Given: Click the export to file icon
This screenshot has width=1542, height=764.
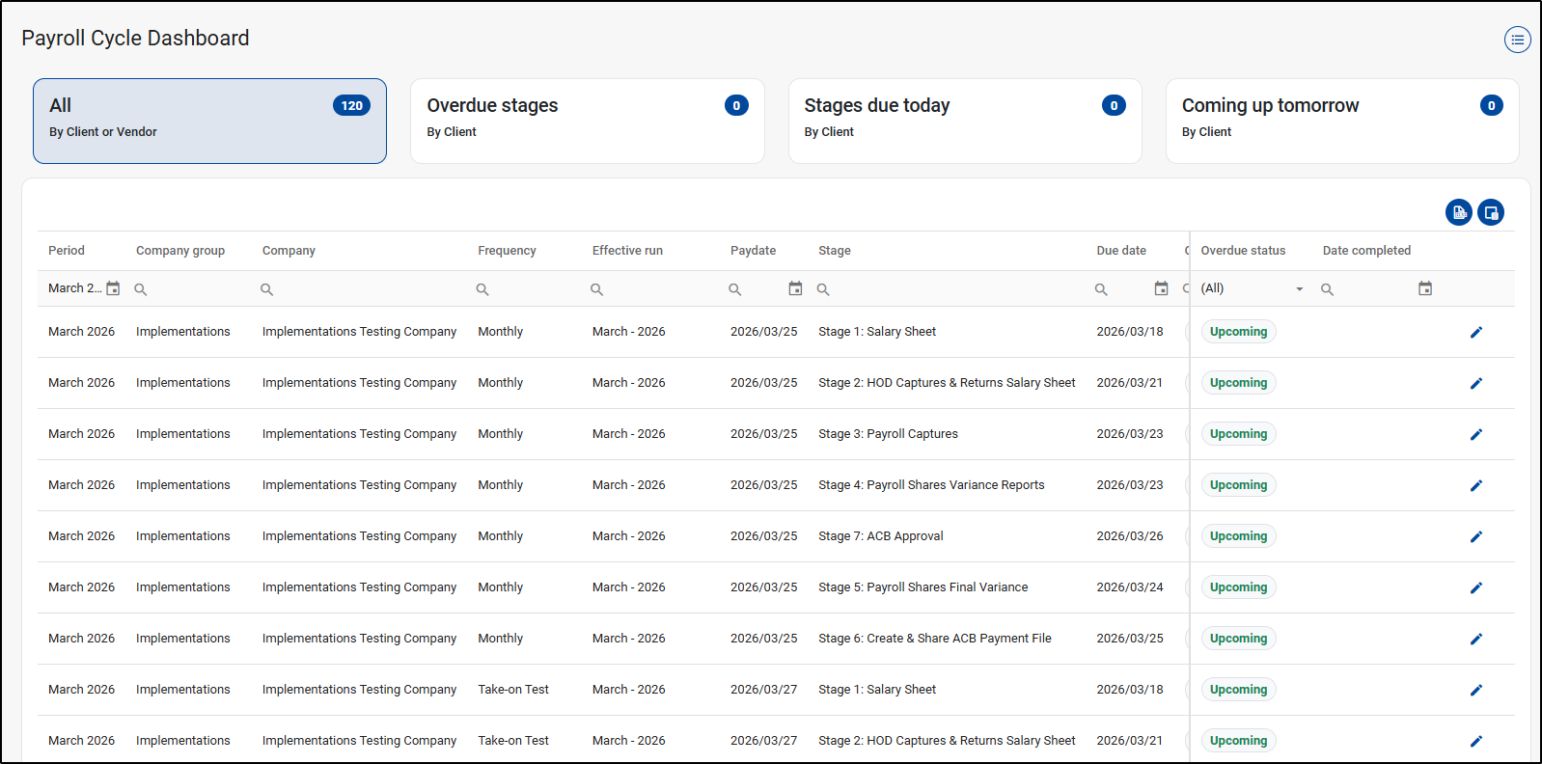Looking at the screenshot, I should 1458,212.
